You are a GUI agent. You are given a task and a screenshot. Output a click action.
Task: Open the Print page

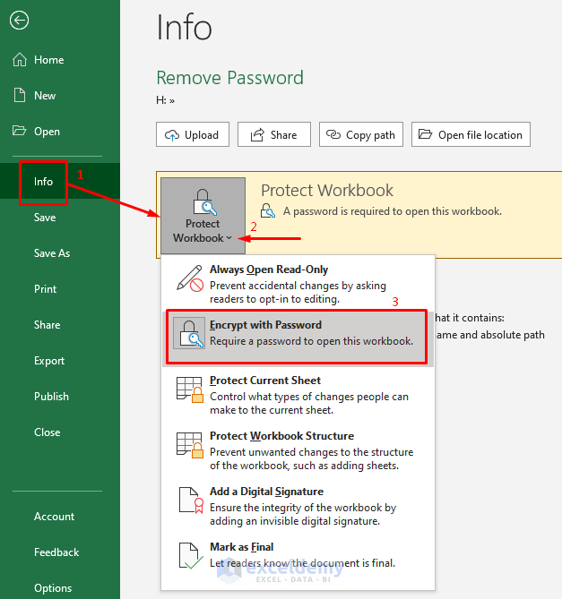coord(60,289)
